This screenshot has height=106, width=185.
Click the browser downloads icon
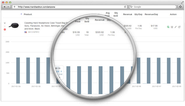pos(180,7)
